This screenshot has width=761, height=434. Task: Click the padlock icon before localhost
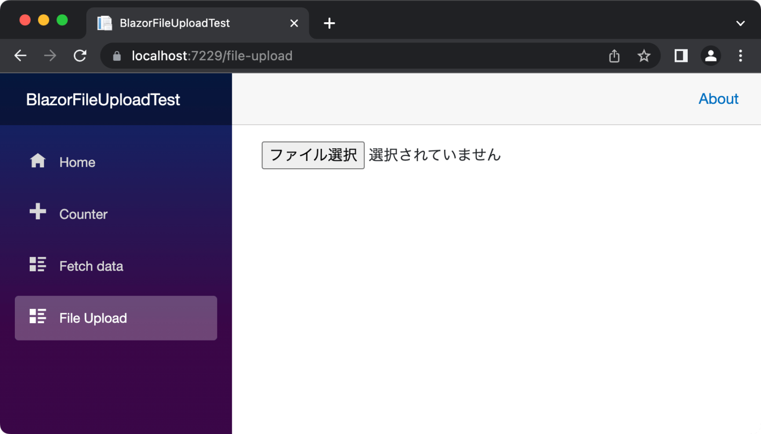tap(116, 56)
